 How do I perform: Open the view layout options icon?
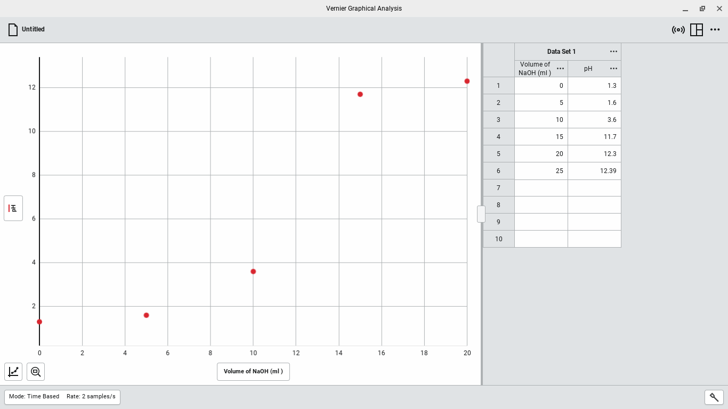pos(696,30)
